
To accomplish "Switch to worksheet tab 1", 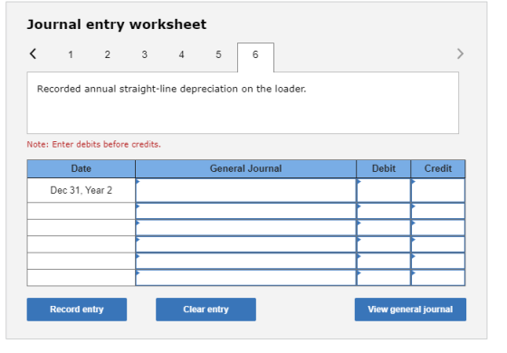I will pos(71,54).
